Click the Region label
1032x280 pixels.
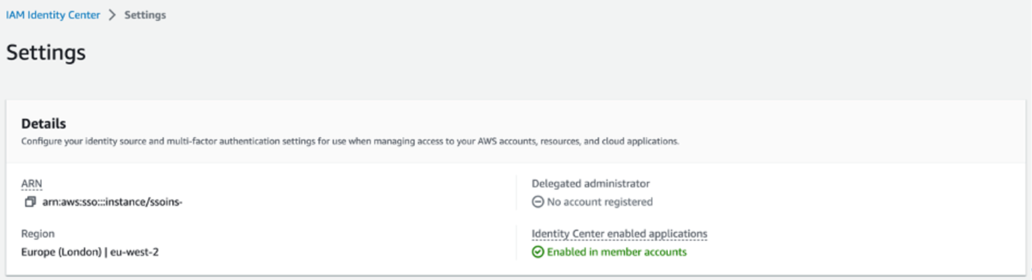coord(38,234)
